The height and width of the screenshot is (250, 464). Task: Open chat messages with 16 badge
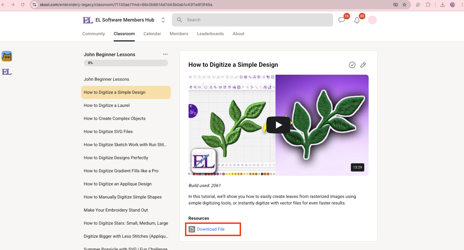coord(342,20)
